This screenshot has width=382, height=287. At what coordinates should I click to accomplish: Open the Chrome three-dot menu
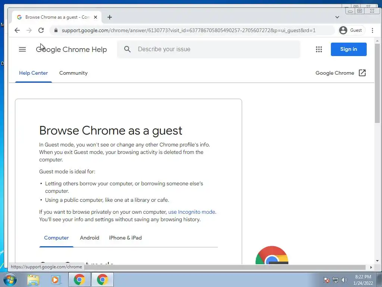coord(372,30)
